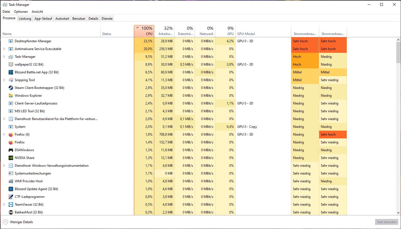Open the Autostart tab

pos(62,19)
